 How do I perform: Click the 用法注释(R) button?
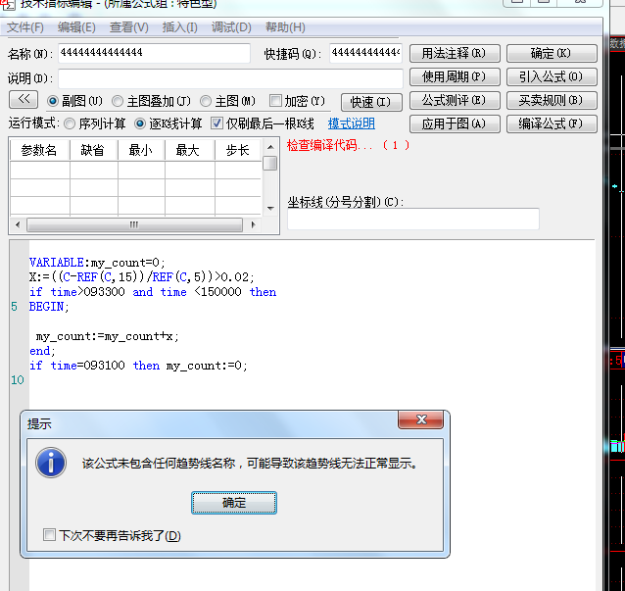tap(455, 54)
